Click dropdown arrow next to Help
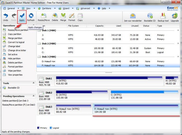The height and width of the screenshot is (135, 182). click(x=109, y=8)
